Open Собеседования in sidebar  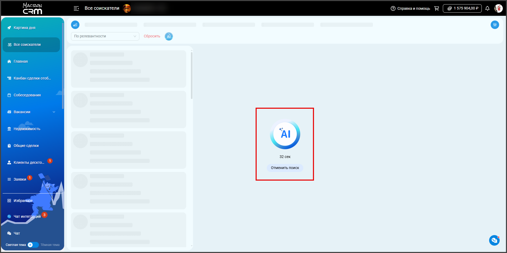click(31, 95)
